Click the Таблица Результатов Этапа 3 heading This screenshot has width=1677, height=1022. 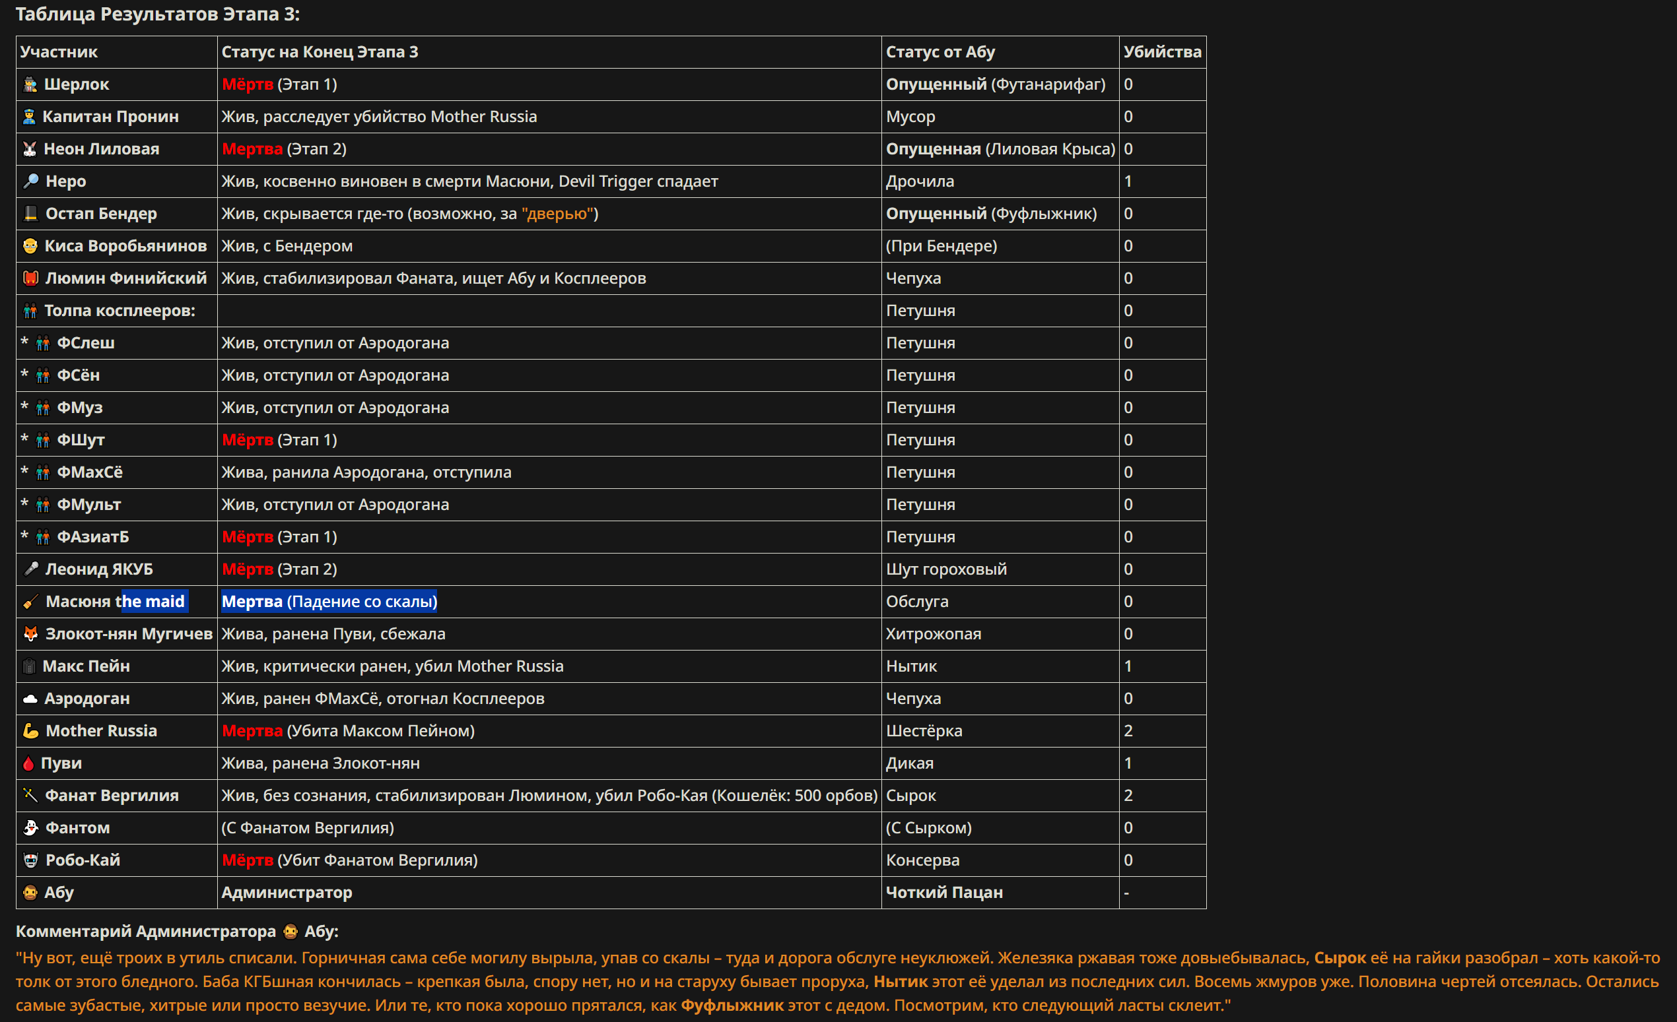(x=157, y=15)
